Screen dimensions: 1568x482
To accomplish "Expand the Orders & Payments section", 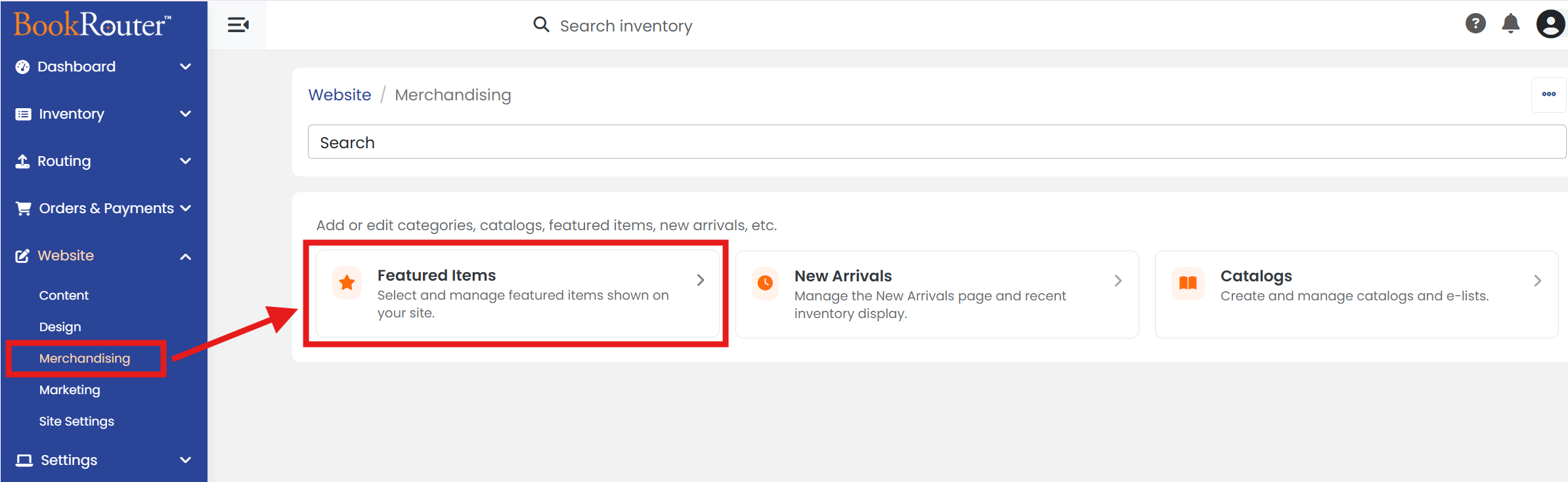I will click(x=104, y=209).
